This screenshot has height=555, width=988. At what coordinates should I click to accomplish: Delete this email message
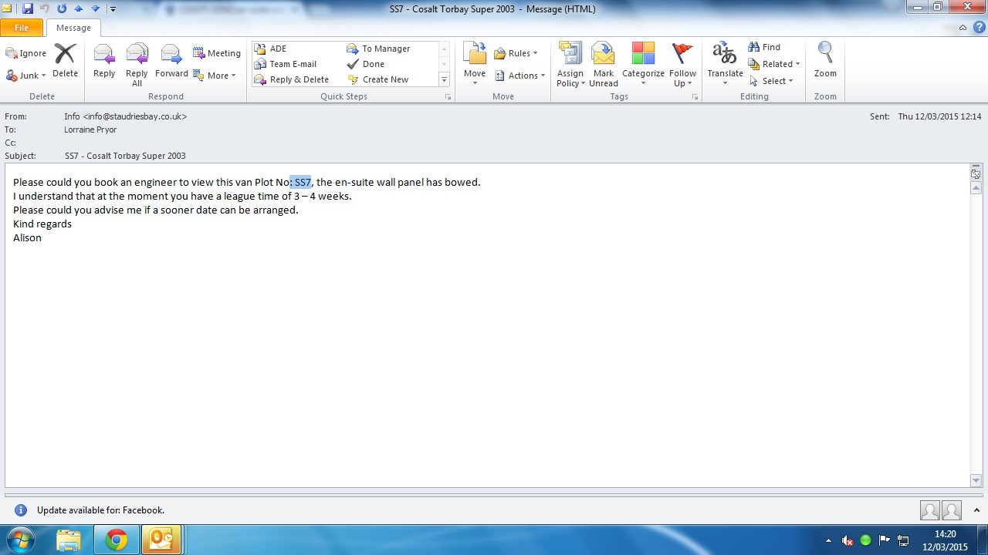(x=65, y=61)
